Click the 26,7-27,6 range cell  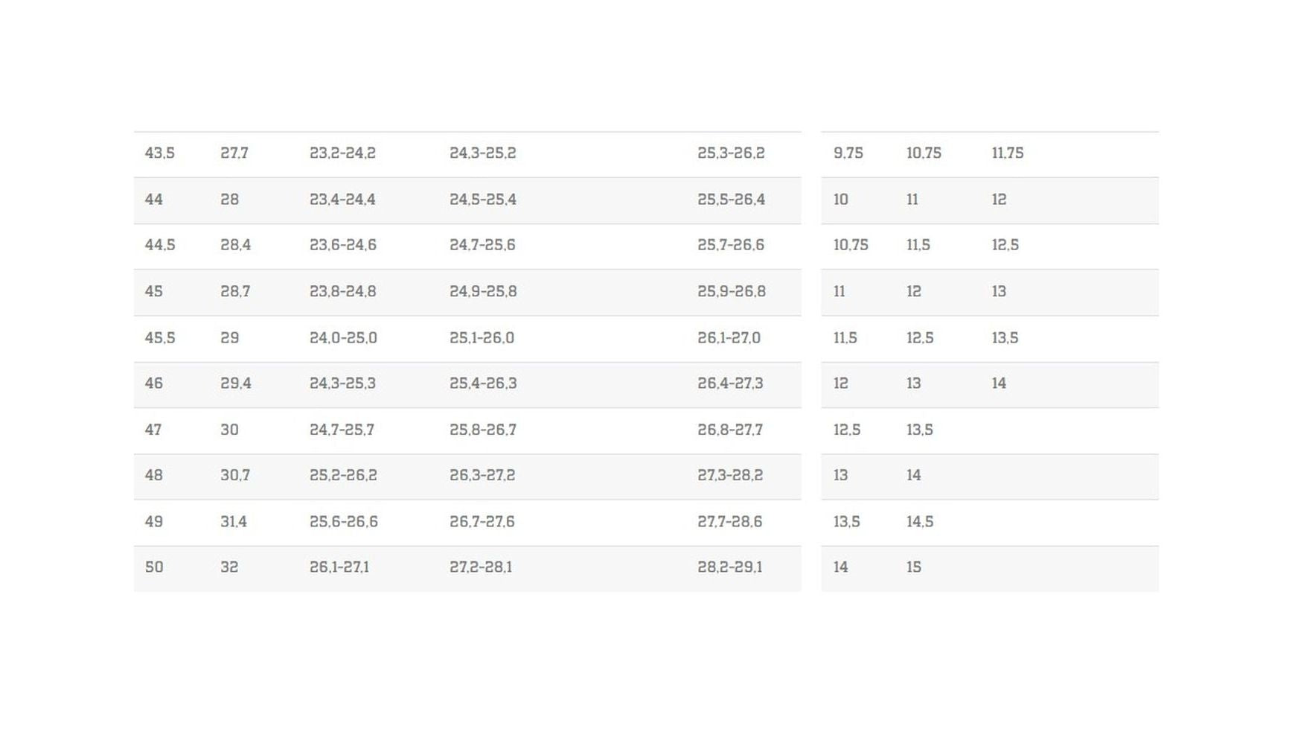click(482, 522)
